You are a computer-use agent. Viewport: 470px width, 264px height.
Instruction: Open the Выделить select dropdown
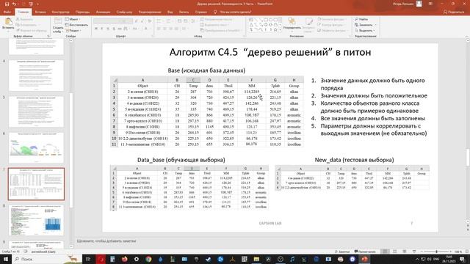pyautogui.click(x=365, y=31)
